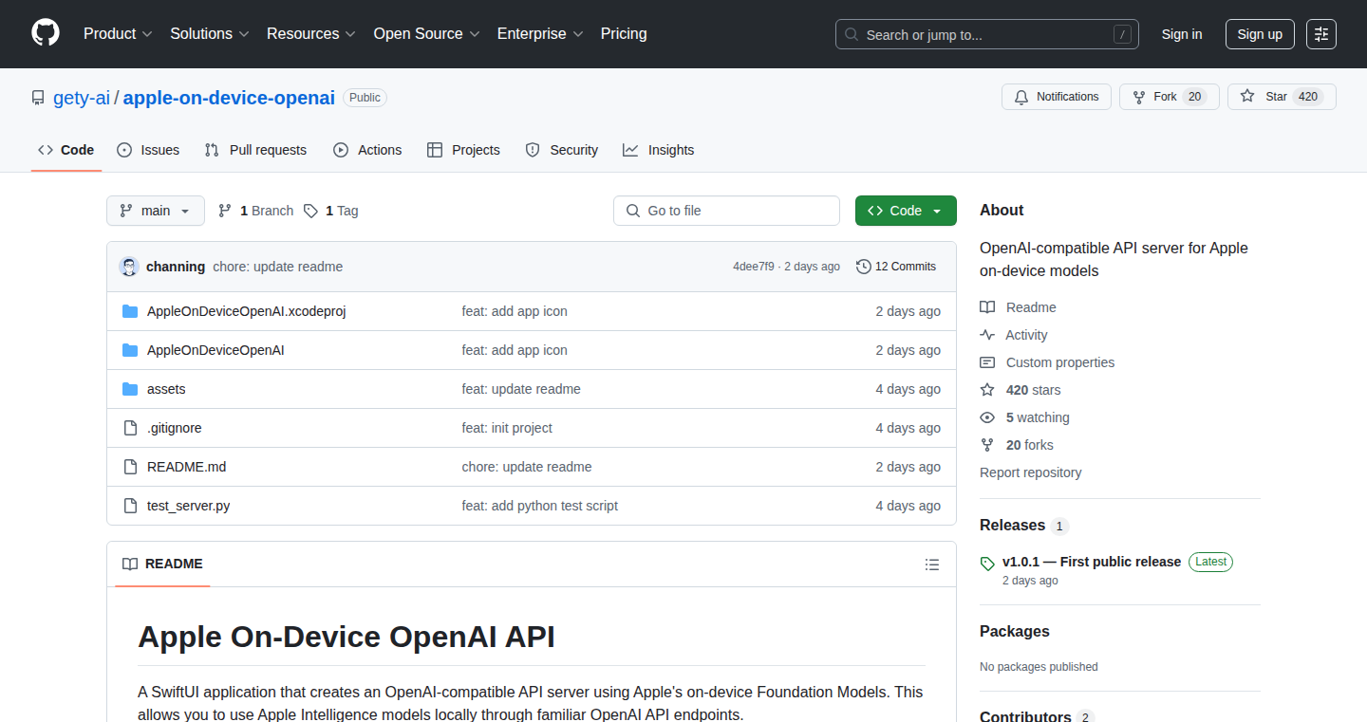Click the pulse icon beside Activity

click(x=987, y=335)
